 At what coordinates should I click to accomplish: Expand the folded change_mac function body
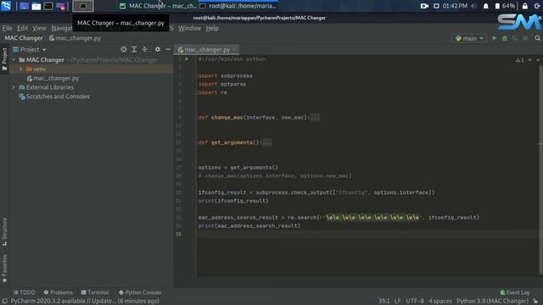[x=315, y=118]
